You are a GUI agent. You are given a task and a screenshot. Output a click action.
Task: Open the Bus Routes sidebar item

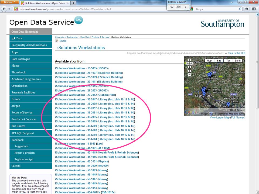click(x=31, y=126)
